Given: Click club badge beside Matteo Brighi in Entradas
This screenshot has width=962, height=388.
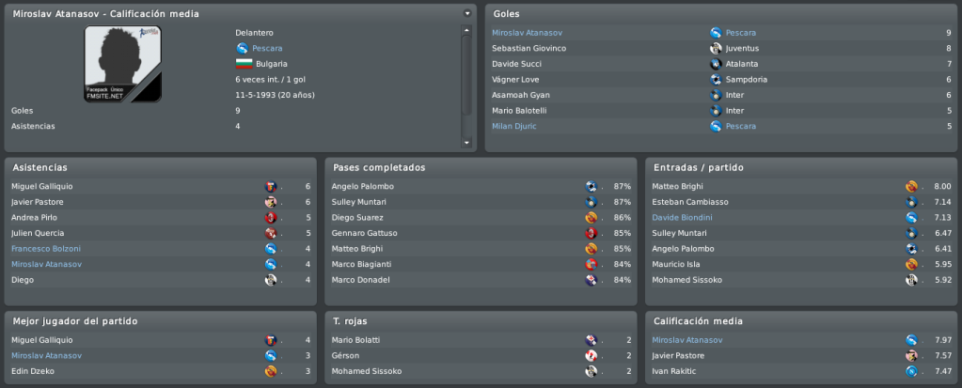Looking at the screenshot, I should click(x=911, y=186).
